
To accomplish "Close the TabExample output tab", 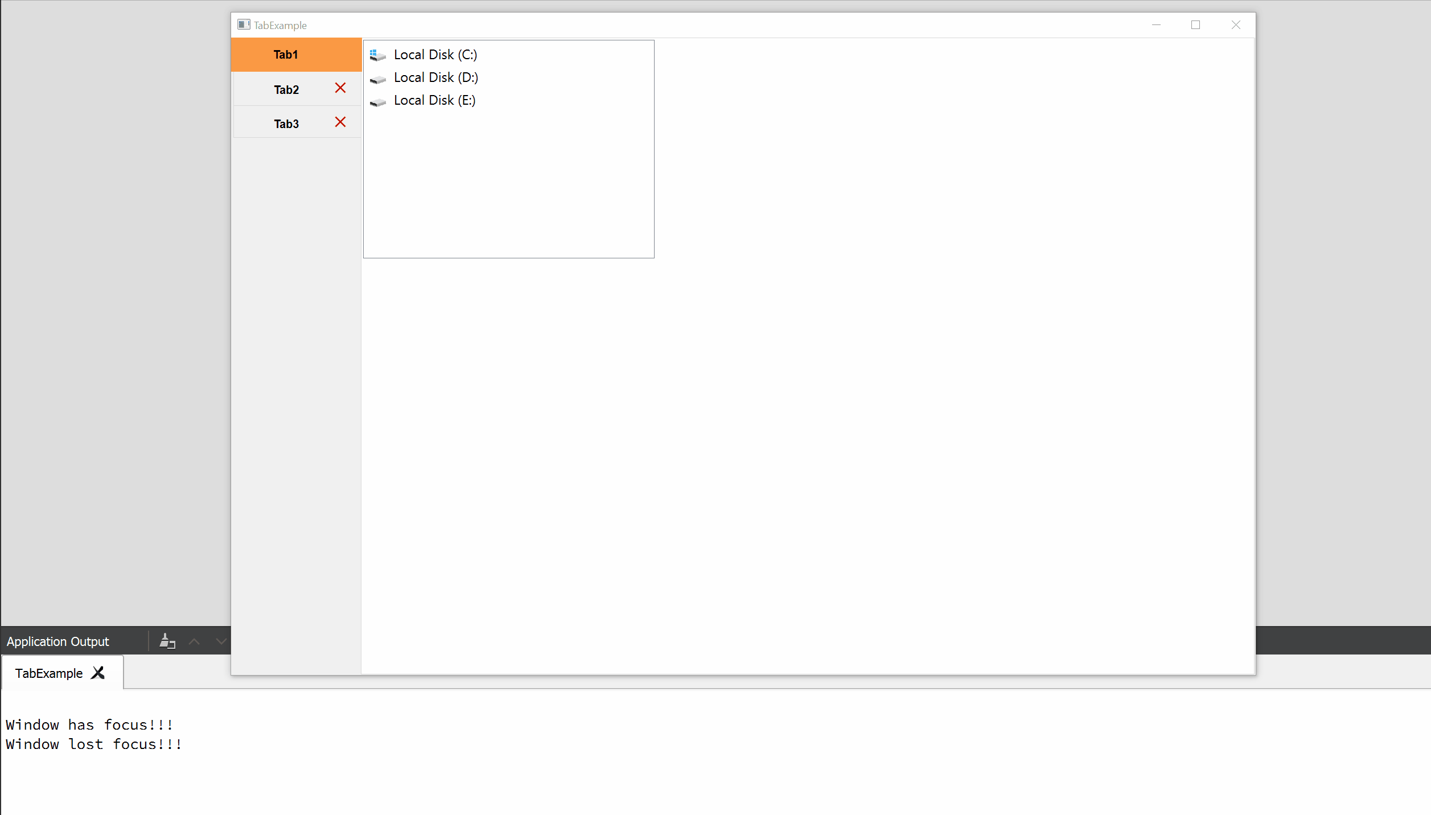I will click(98, 673).
